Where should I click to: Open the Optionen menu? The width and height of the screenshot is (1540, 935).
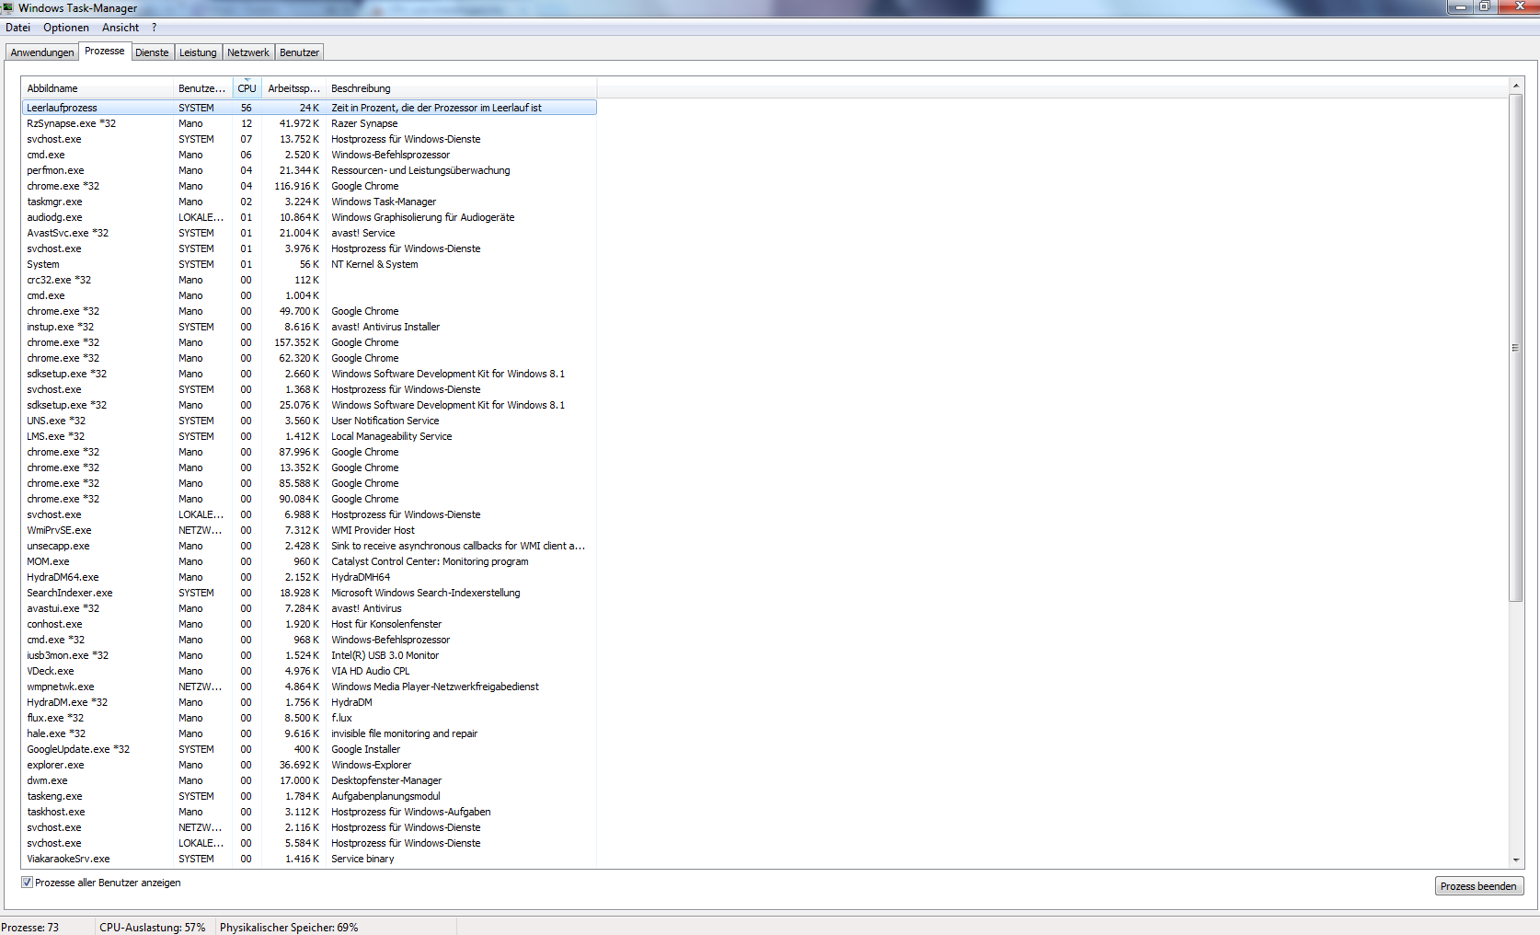click(66, 28)
